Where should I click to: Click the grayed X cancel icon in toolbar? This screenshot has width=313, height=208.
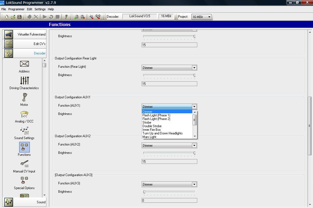(x=36, y=17)
